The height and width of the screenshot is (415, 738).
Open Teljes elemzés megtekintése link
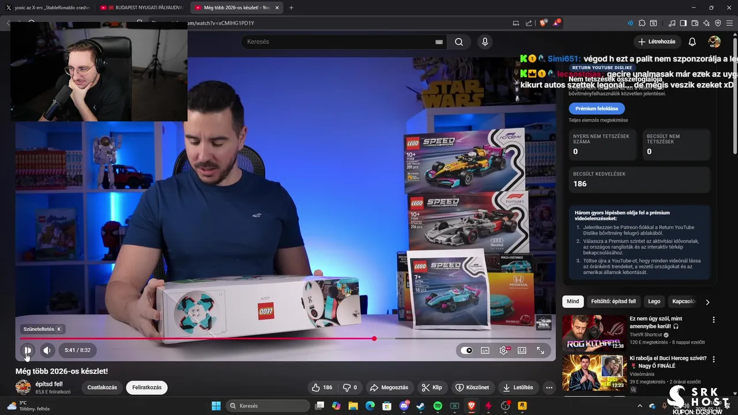pyautogui.click(x=598, y=120)
